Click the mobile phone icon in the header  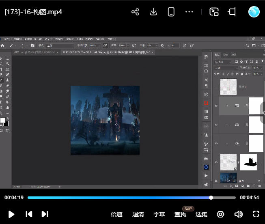pos(171,12)
